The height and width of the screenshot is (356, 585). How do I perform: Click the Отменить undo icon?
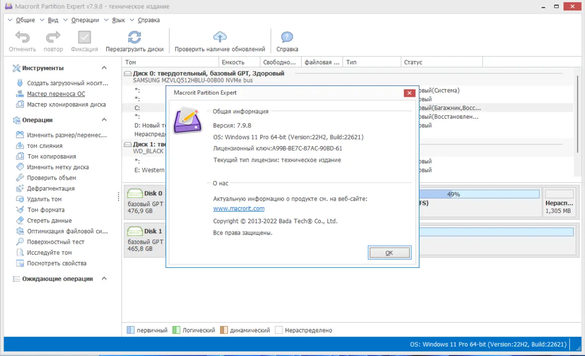tap(22, 37)
